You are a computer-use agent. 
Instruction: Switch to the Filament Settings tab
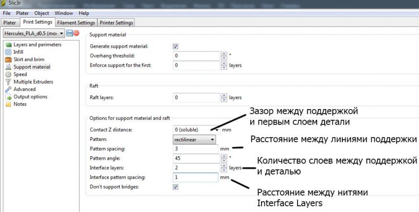coord(76,23)
